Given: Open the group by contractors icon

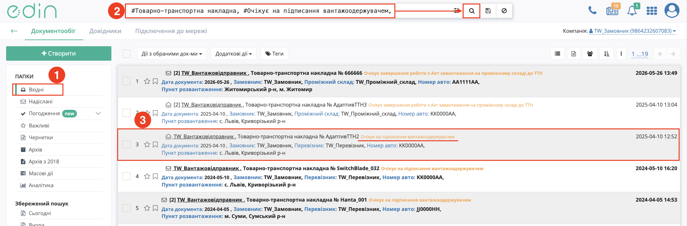Looking at the screenshot, I should (x=590, y=54).
